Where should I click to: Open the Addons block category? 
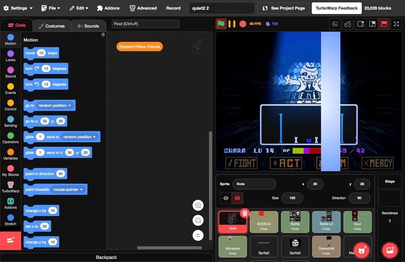click(10, 204)
